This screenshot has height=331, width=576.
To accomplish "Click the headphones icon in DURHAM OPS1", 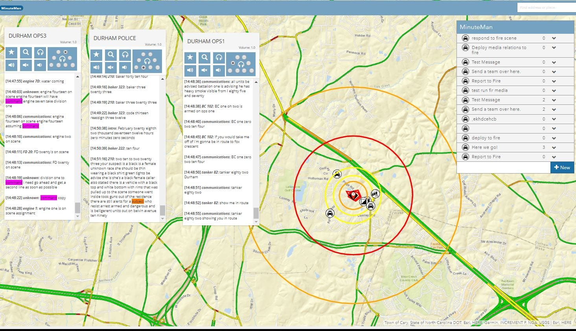I will pos(219,57).
